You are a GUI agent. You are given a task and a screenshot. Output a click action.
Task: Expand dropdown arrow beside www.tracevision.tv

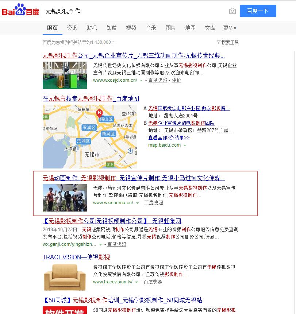pyautogui.click(x=137, y=282)
